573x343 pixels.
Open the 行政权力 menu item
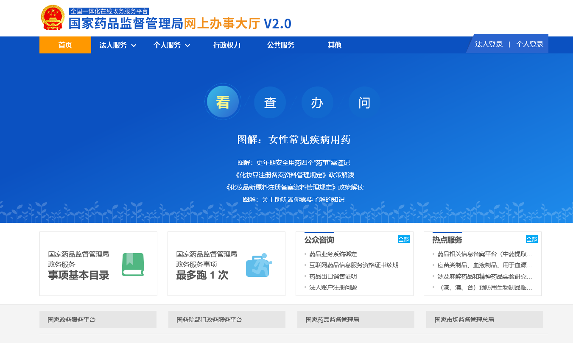coord(227,45)
